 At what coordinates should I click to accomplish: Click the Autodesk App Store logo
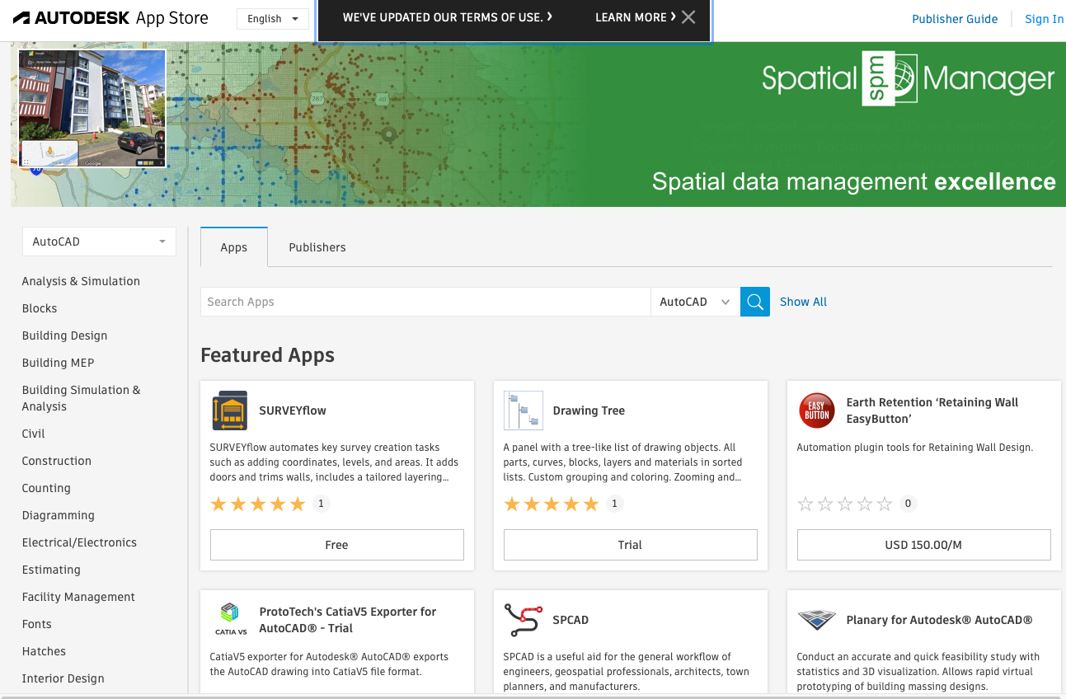point(110,18)
